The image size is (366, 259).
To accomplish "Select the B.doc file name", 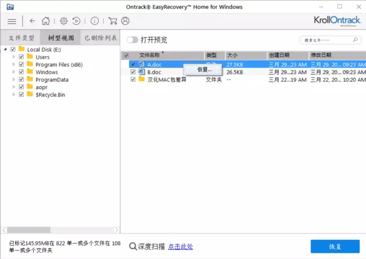I will pos(154,72).
